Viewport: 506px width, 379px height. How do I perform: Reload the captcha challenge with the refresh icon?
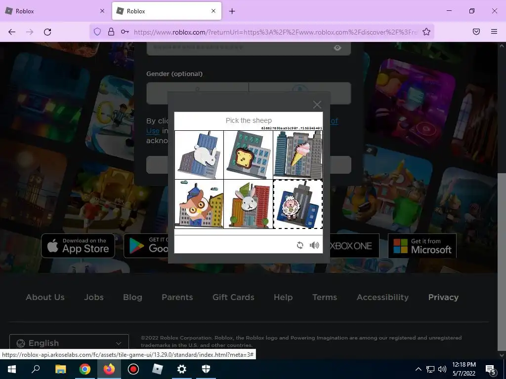coord(300,245)
